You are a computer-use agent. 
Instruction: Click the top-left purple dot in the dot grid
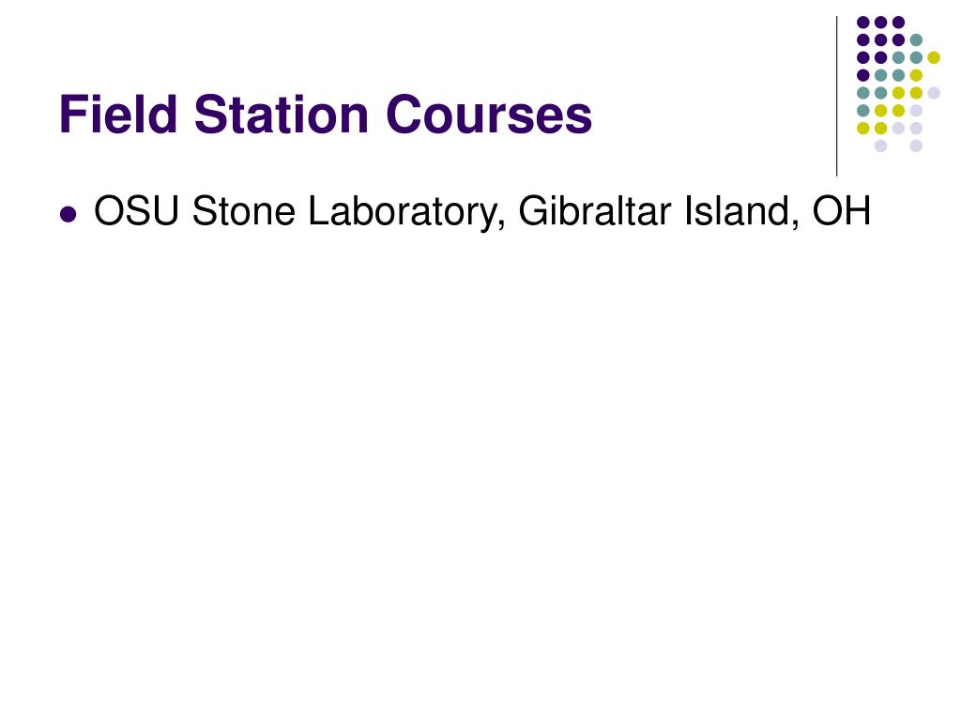[863, 23]
